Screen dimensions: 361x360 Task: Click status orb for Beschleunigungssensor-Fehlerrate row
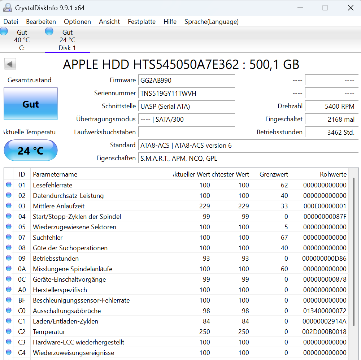tap(9, 300)
